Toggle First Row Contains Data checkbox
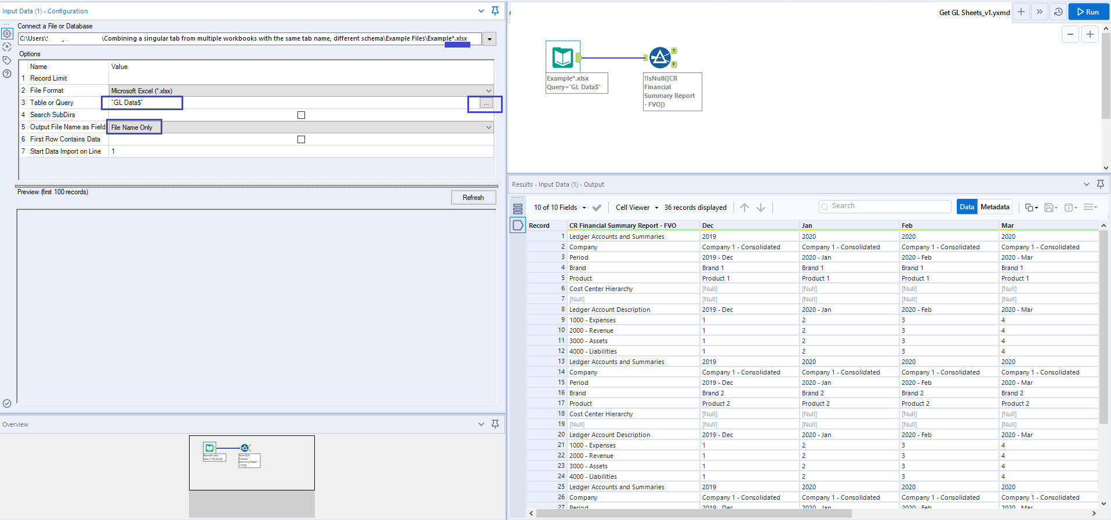Screen dimensions: 1111x520 [301, 139]
